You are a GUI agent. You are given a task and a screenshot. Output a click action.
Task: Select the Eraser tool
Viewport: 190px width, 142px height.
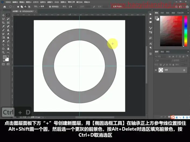click(8, 34)
